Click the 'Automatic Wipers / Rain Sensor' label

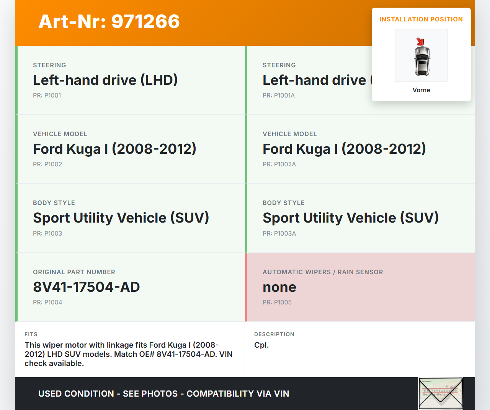[x=323, y=272]
